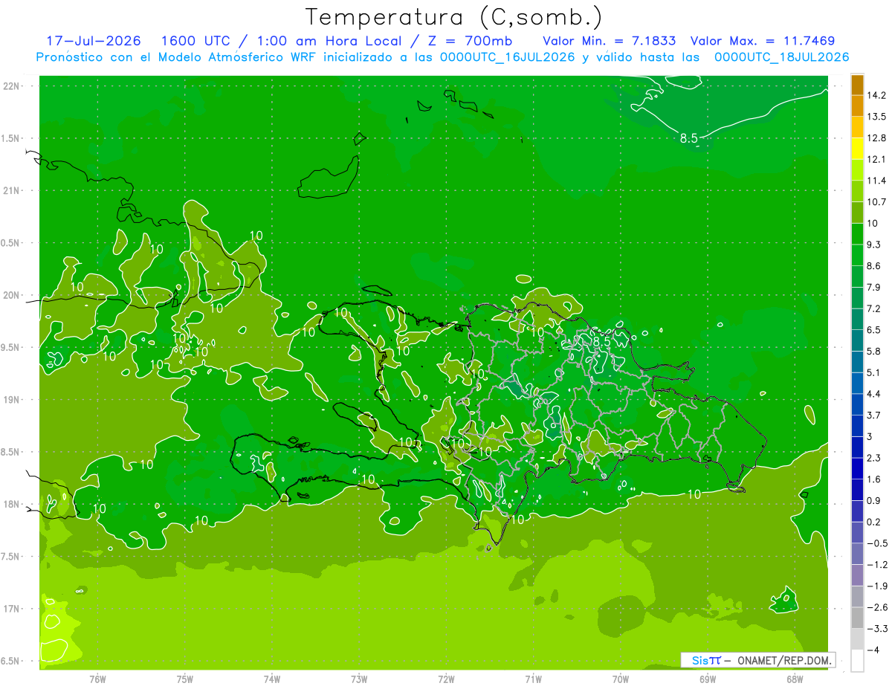
Task: Click the "1600 UTC" time label
Action: 197,41
